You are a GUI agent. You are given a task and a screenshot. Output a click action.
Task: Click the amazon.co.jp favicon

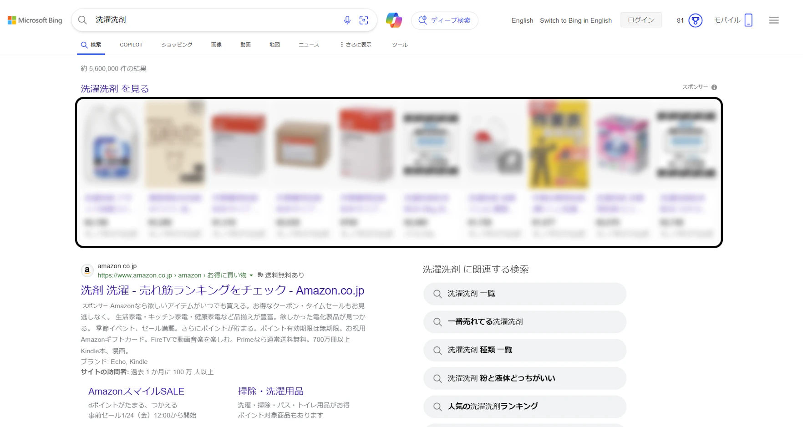click(87, 270)
